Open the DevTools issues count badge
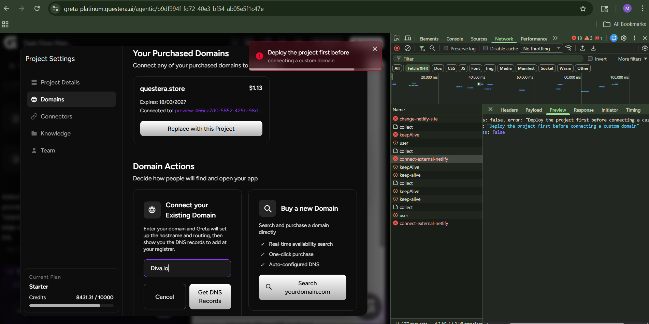649x324 pixels. coord(599,38)
